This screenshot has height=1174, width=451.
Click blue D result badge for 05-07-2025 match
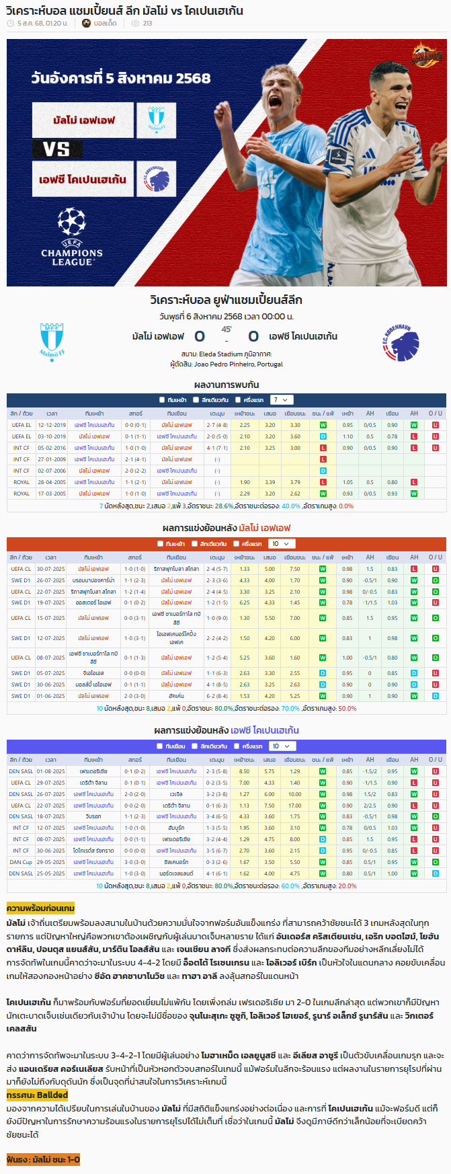[323, 673]
